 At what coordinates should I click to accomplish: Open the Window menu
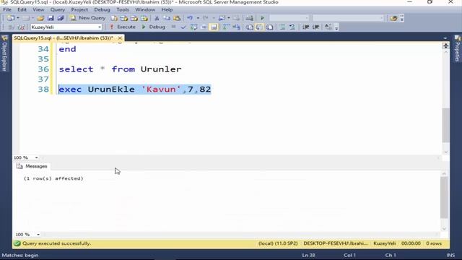click(x=145, y=9)
